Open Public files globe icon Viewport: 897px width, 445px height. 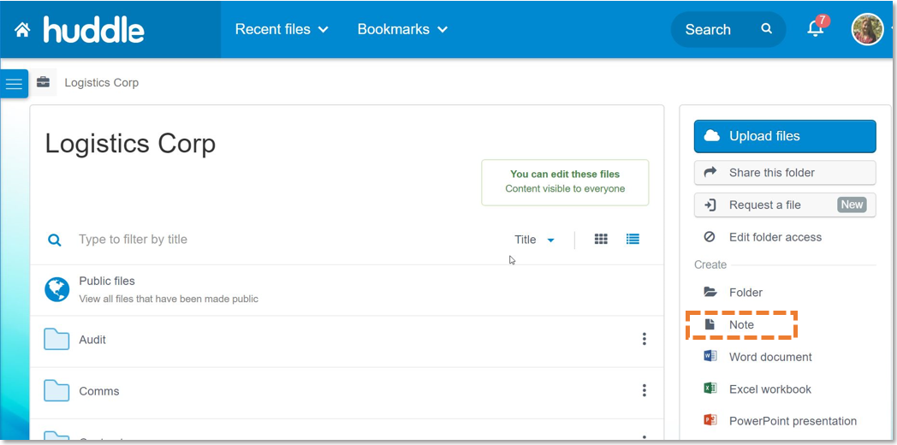57,289
